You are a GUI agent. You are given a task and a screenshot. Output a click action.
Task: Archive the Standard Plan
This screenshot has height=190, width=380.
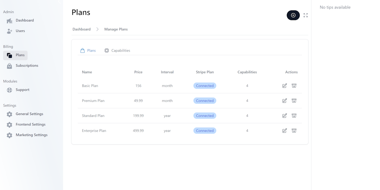click(294, 116)
